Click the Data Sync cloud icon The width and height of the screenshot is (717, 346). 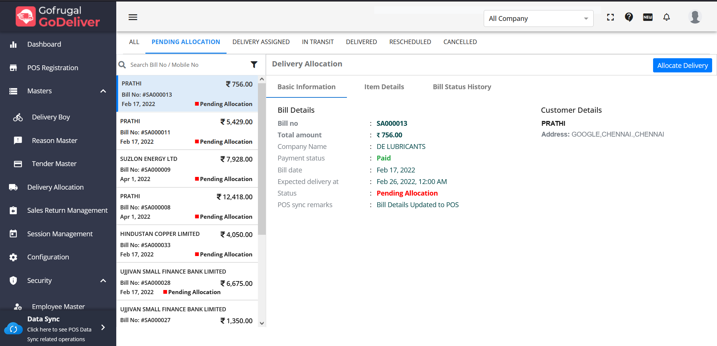[13, 329]
